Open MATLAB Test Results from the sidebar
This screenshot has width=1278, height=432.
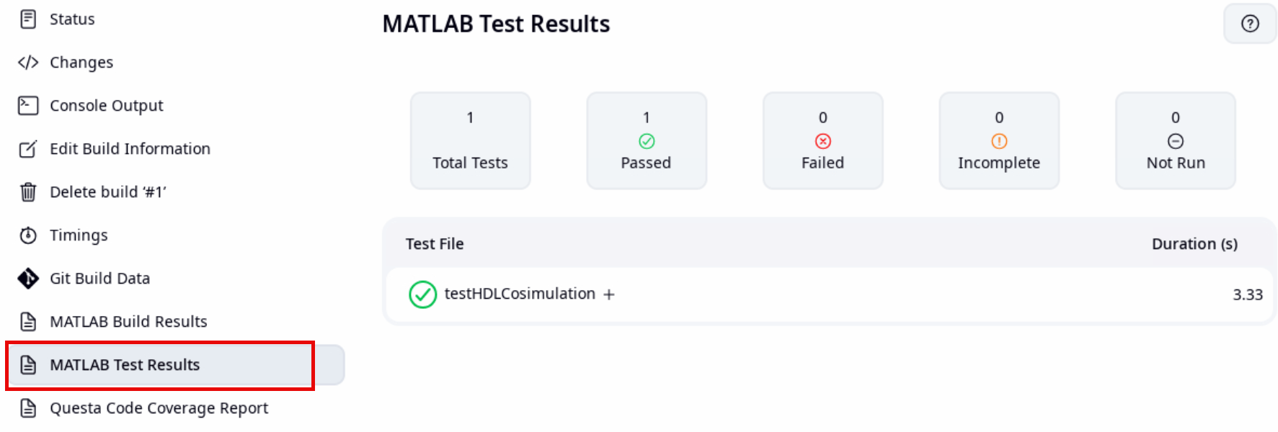[x=124, y=365]
